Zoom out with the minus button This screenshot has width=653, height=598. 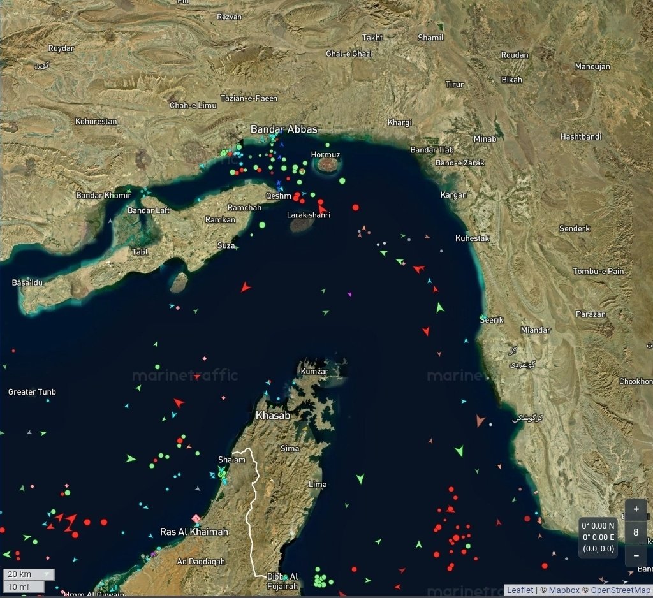point(636,555)
